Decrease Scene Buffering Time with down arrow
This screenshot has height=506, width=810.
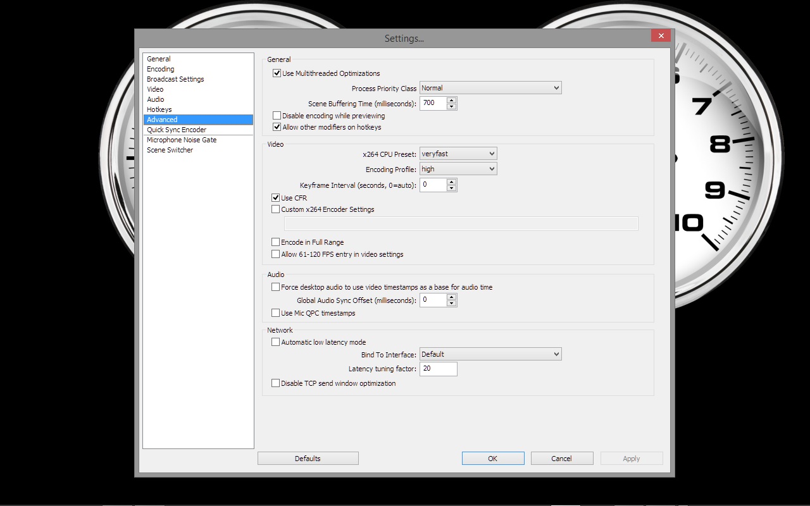pos(451,106)
